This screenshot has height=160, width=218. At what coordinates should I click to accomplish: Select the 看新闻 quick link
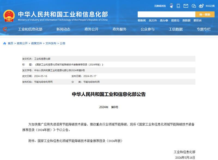click(x=141, y=20)
